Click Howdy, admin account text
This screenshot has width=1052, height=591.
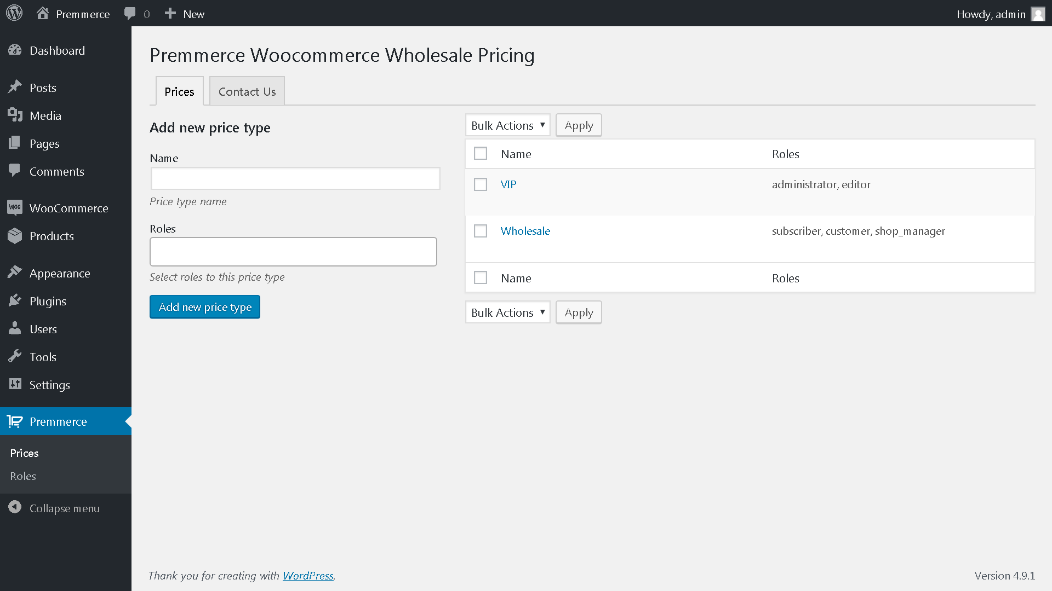991,14
